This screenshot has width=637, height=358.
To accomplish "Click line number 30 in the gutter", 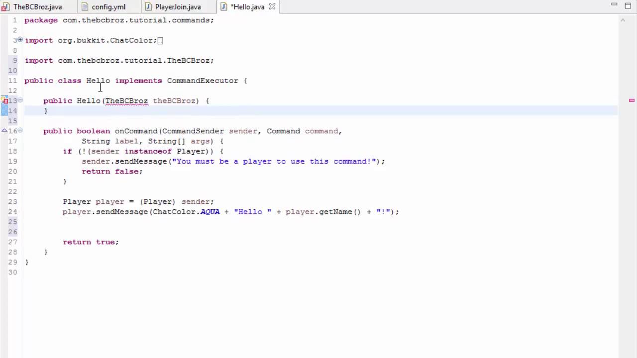I will [x=12, y=272].
